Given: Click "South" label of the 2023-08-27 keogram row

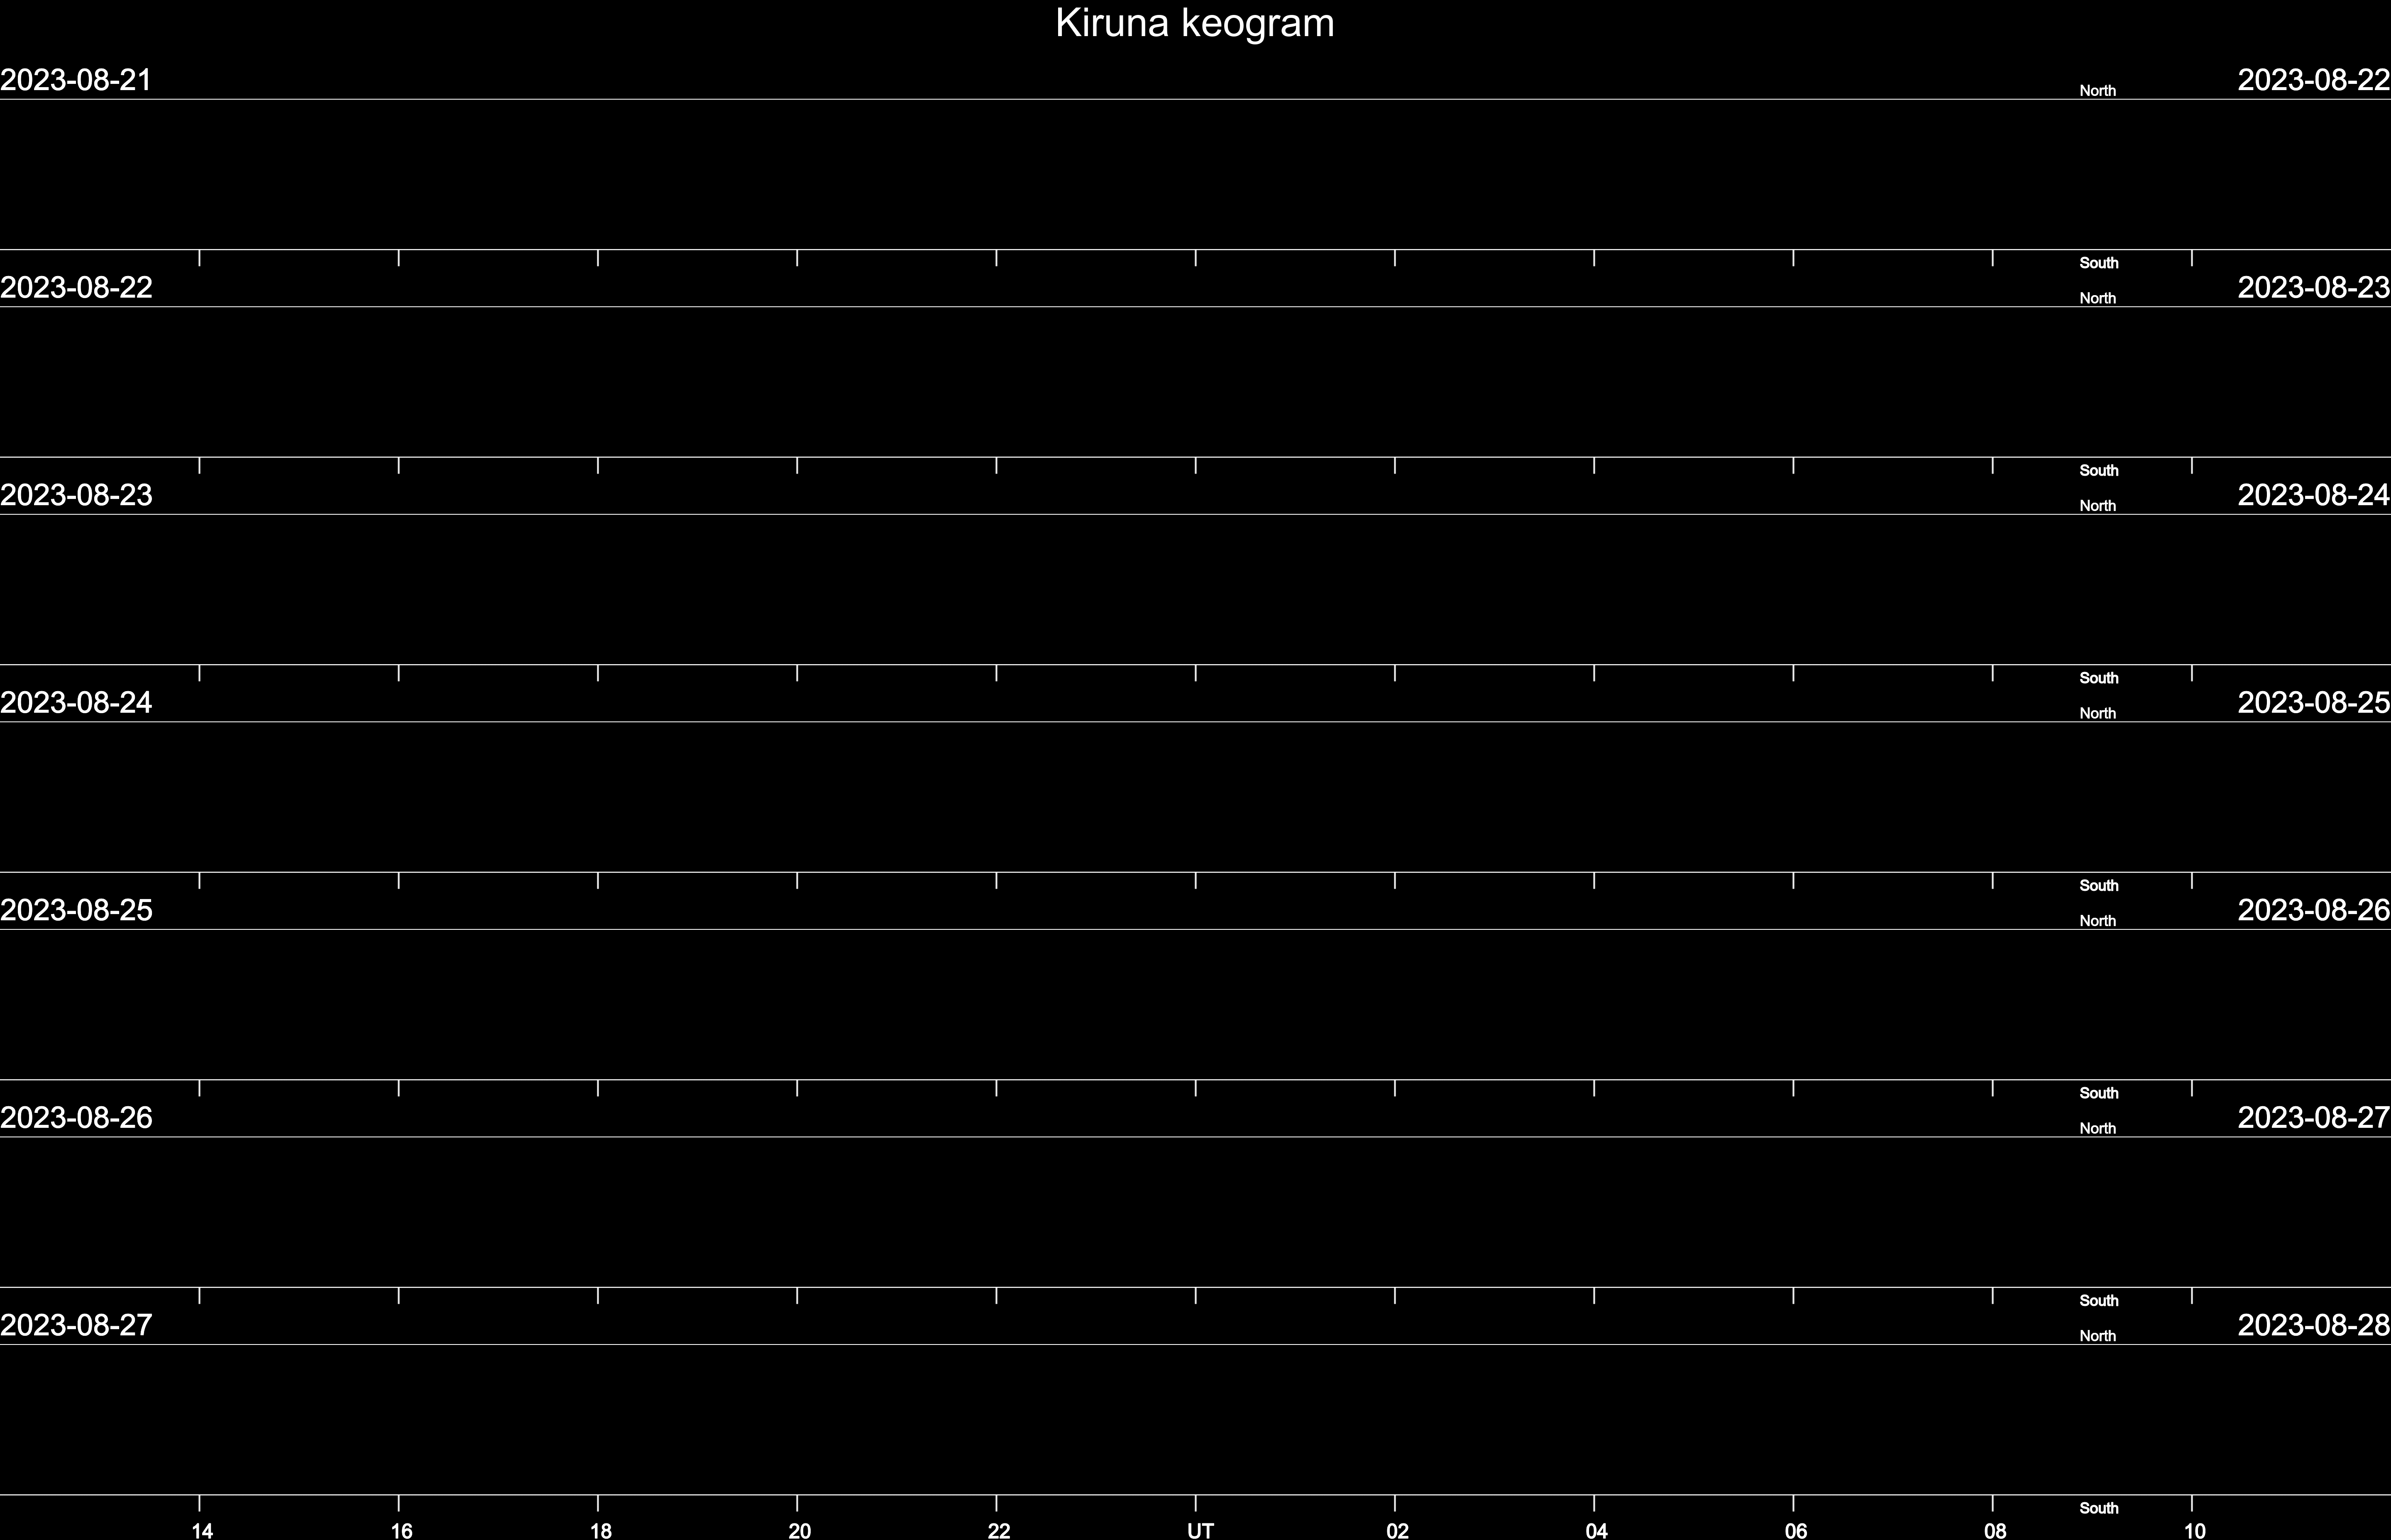Looking at the screenshot, I should tap(2099, 1508).
